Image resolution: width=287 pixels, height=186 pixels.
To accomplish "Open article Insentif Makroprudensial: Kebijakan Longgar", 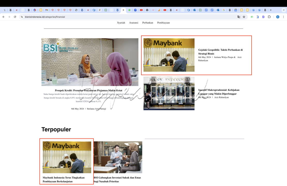I will click(x=219, y=92).
